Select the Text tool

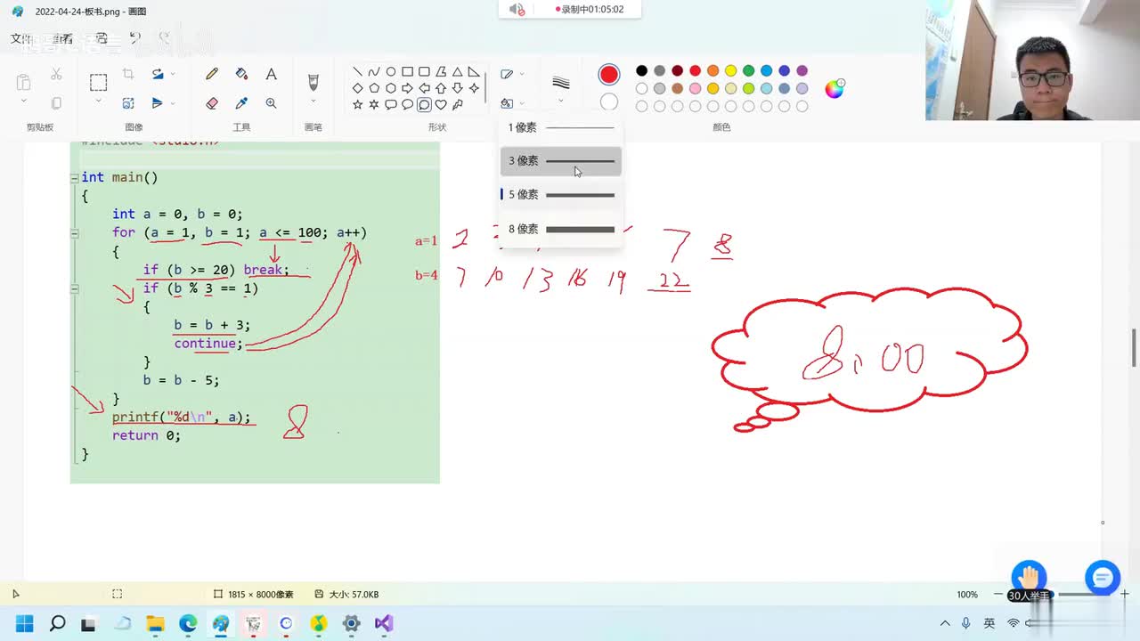(271, 75)
